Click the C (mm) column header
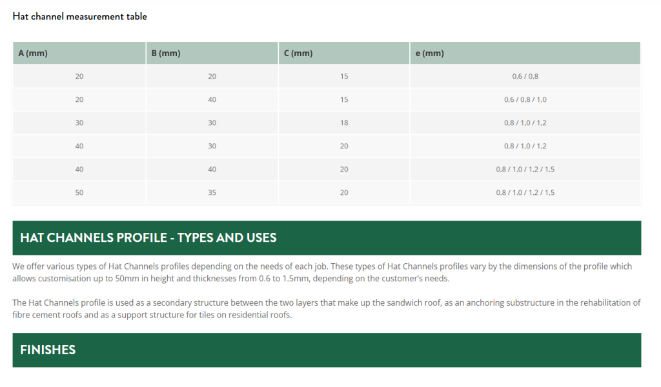The width and height of the screenshot is (661, 387). [x=298, y=54]
